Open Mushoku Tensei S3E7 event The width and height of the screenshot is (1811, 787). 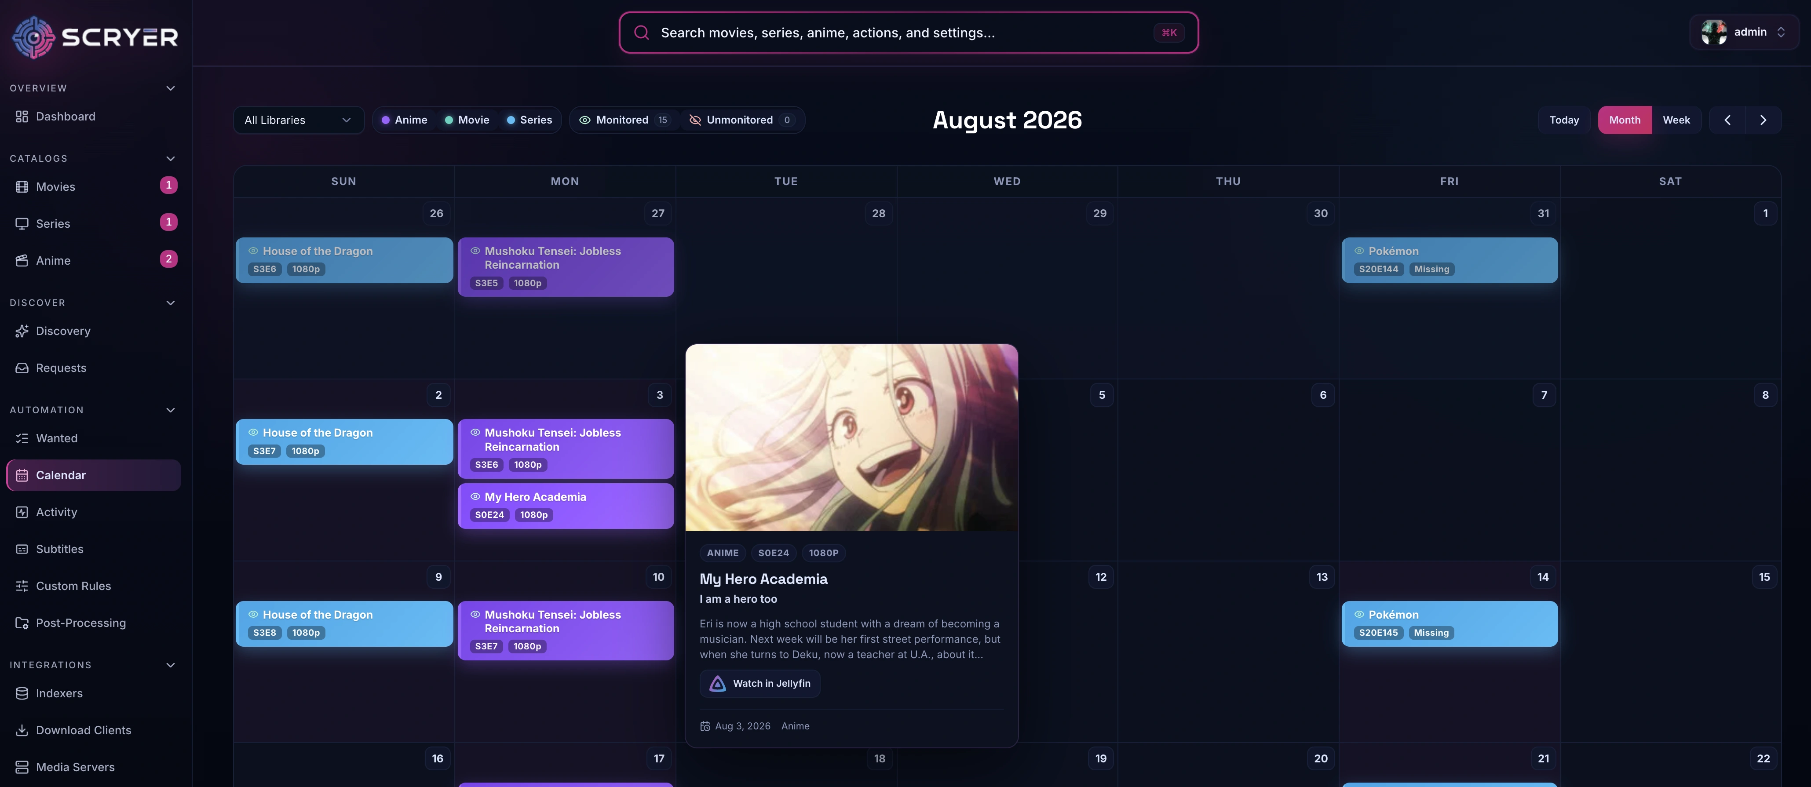[566, 631]
